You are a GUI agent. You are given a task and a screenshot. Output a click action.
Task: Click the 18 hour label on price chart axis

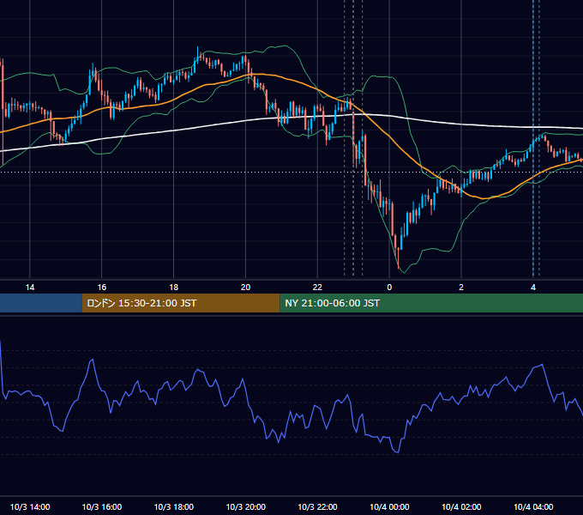tap(174, 288)
